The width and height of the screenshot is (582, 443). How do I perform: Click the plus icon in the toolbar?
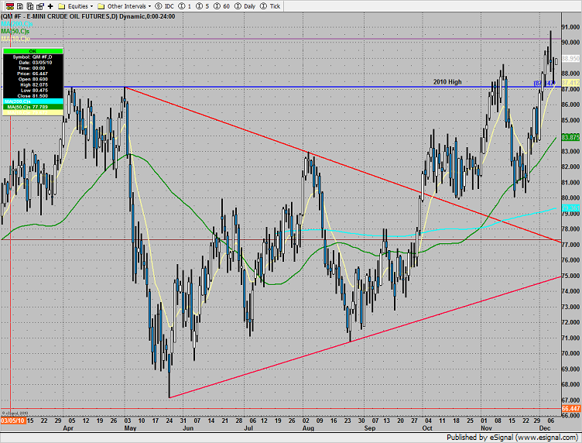click(50, 6)
